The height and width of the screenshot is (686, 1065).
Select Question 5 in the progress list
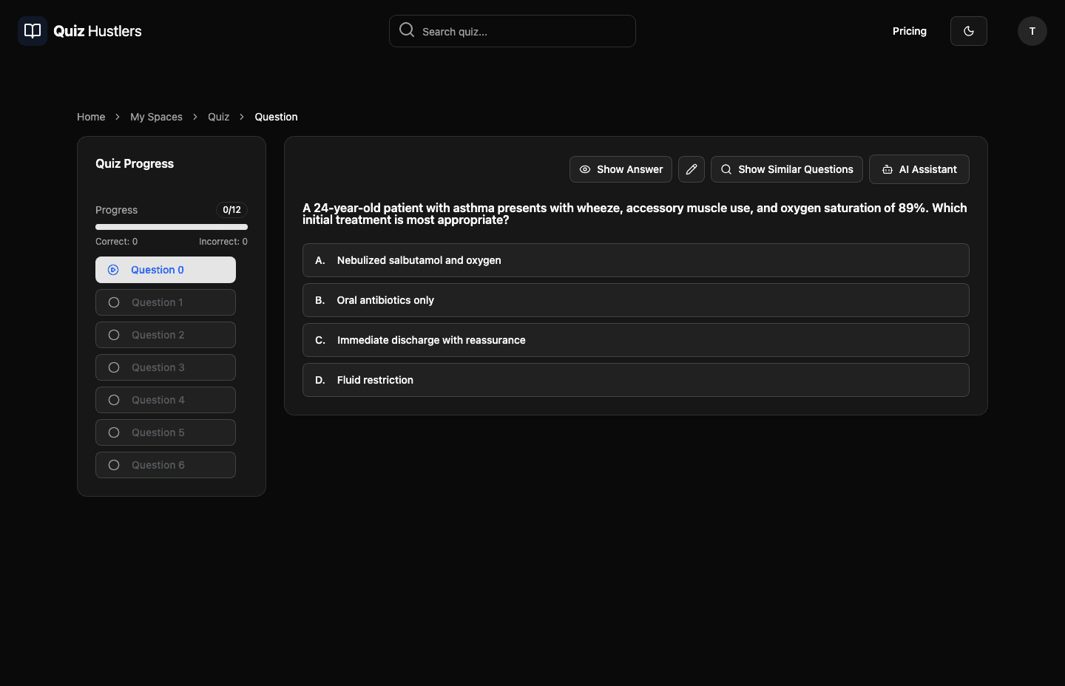pos(166,432)
